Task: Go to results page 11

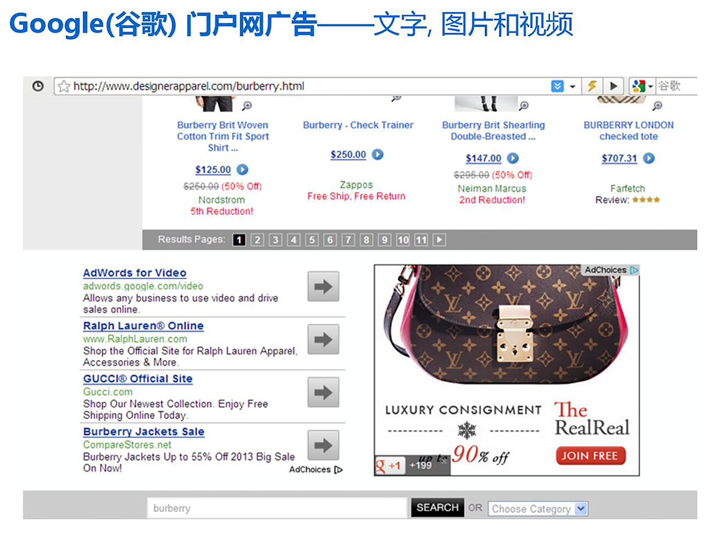Action: (x=421, y=240)
